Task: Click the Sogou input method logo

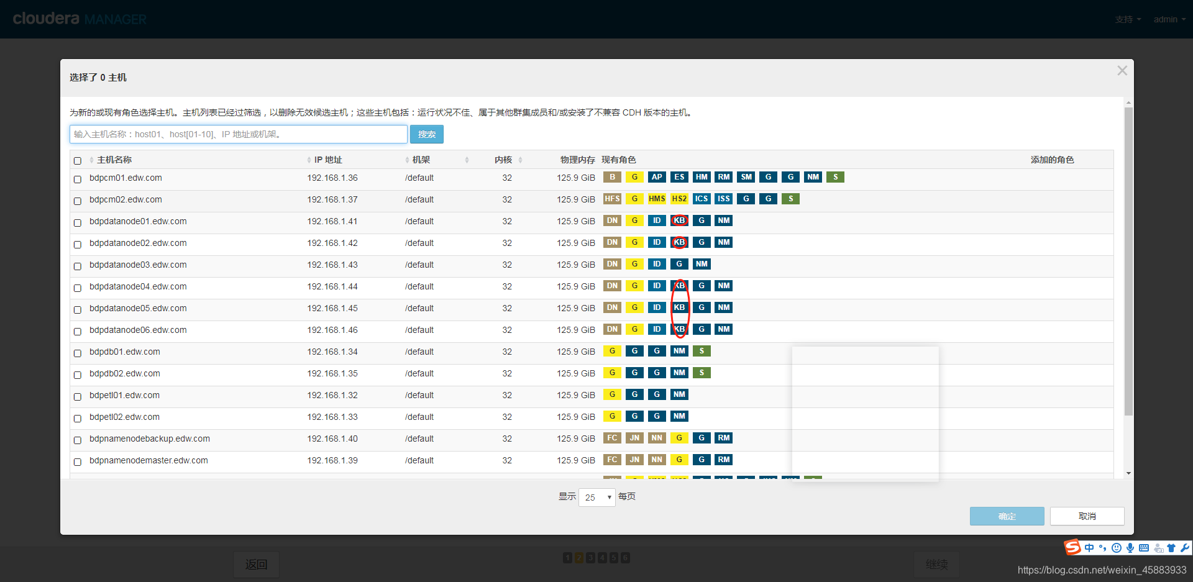Action: pos(1072,547)
